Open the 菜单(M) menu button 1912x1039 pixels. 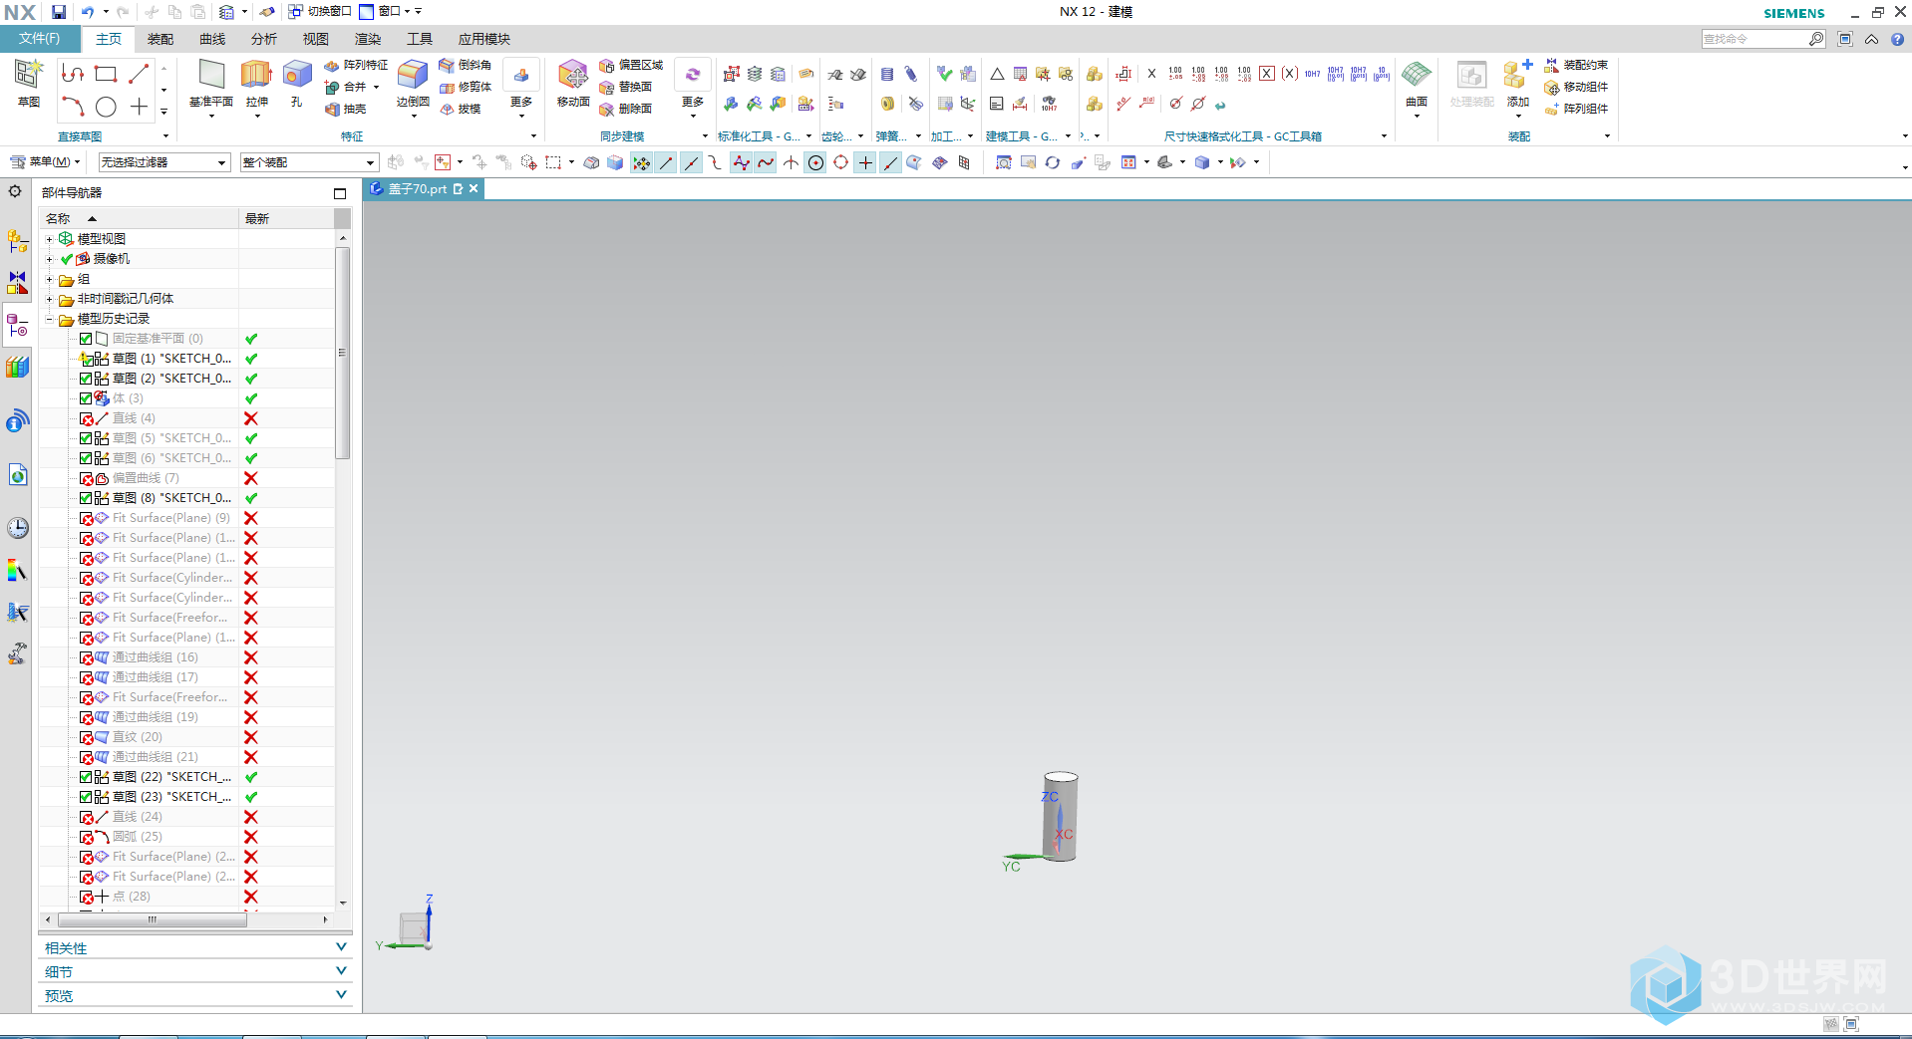coord(45,161)
